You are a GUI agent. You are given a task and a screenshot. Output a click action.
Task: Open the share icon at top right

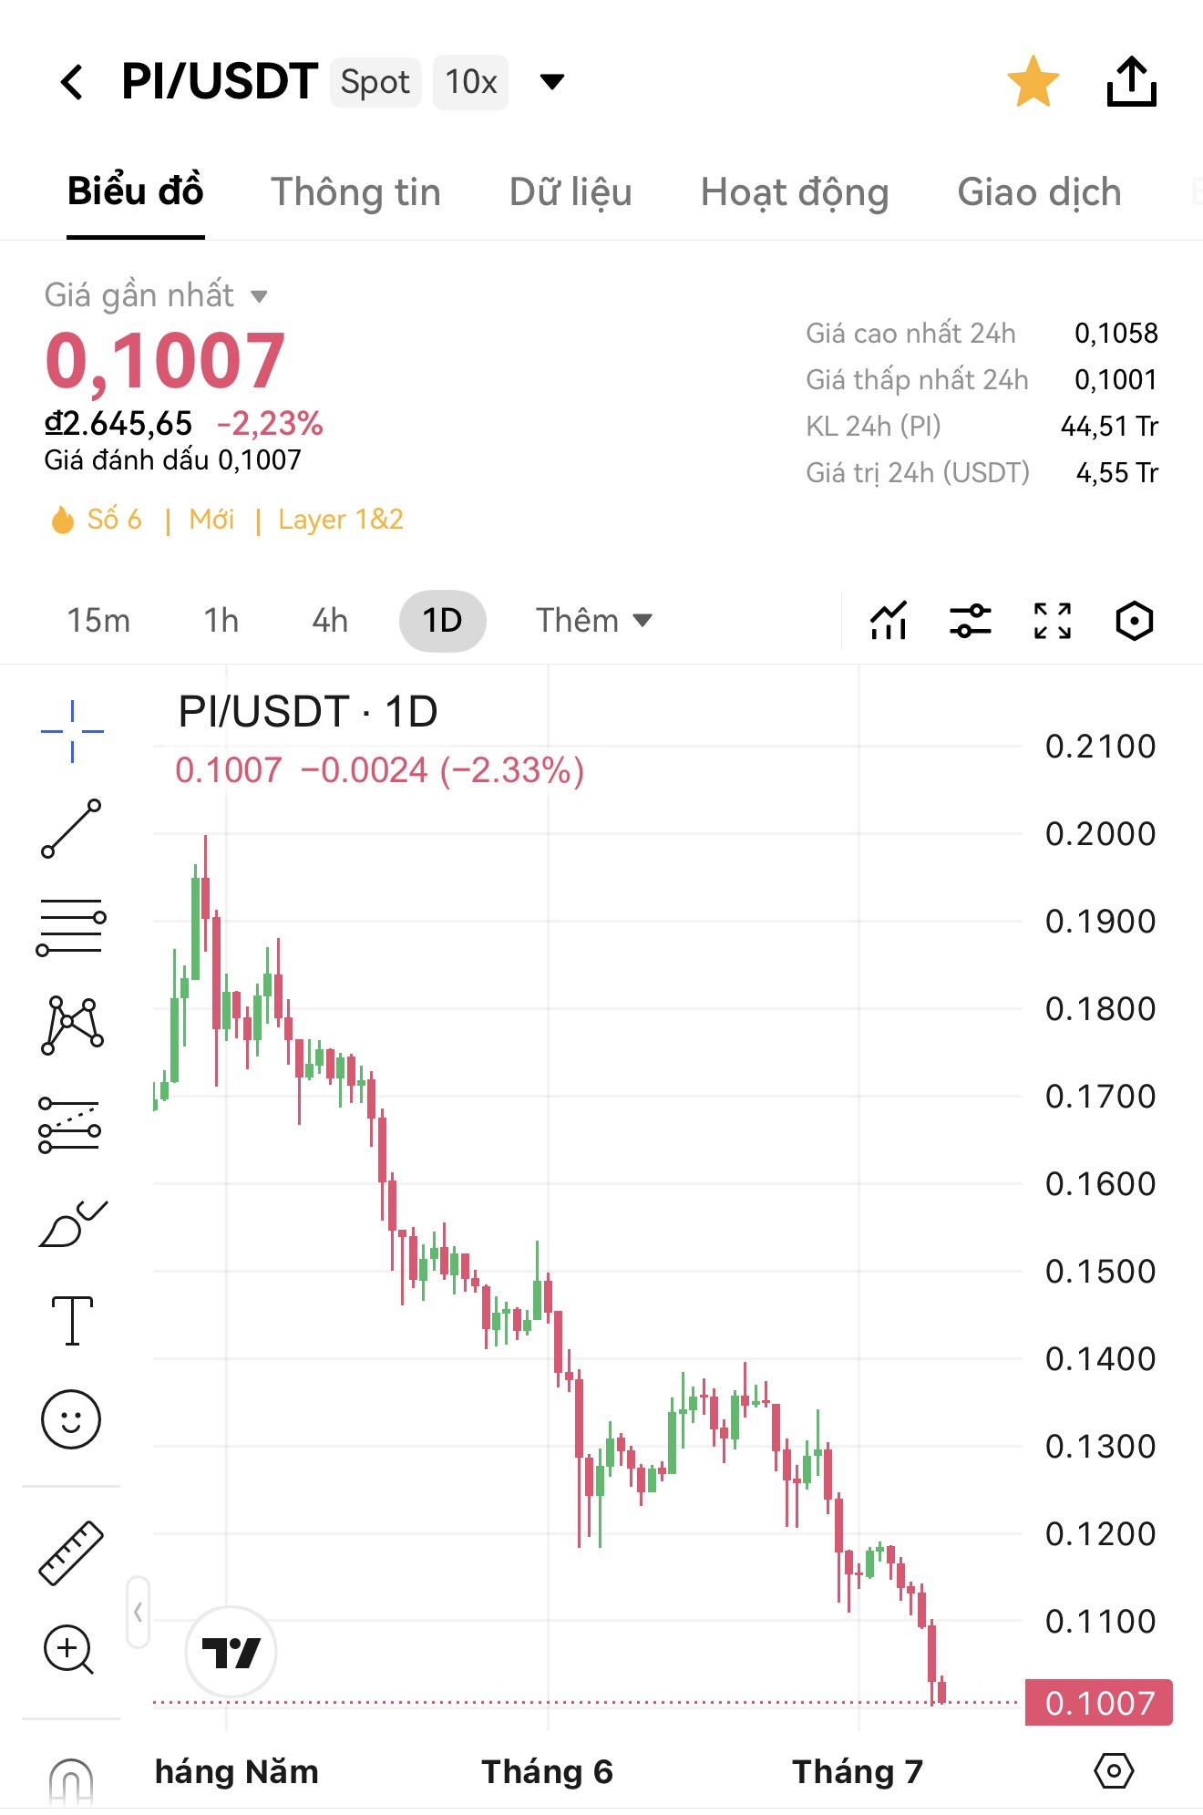coord(1131,81)
